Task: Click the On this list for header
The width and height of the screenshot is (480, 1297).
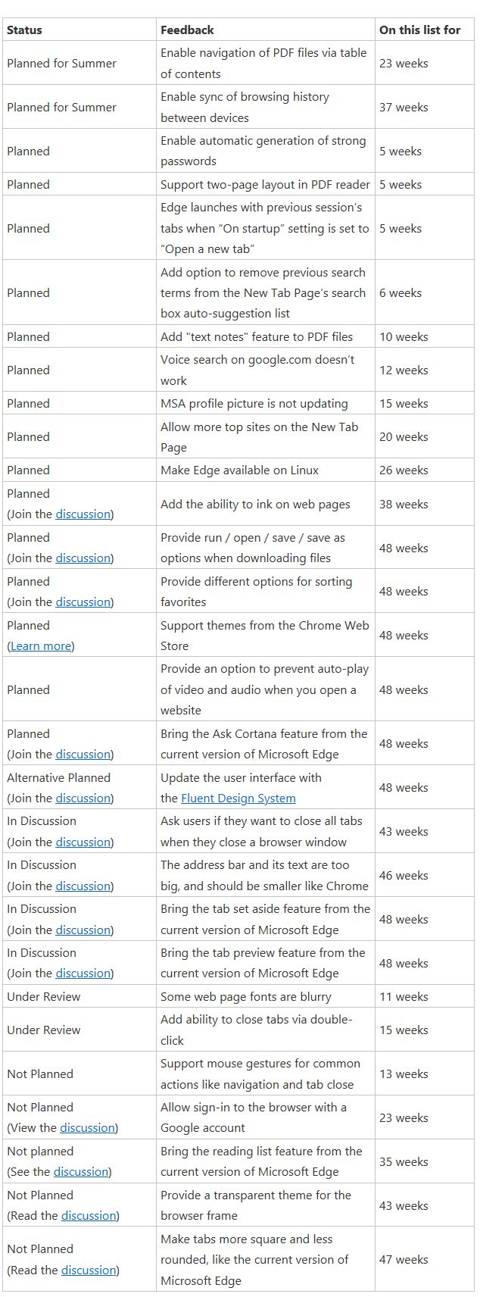Action: [x=419, y=30]
